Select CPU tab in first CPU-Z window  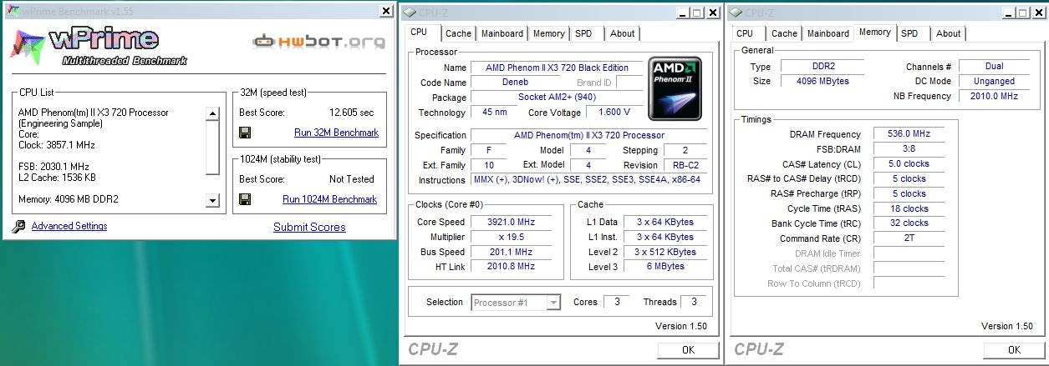(420, 33)
